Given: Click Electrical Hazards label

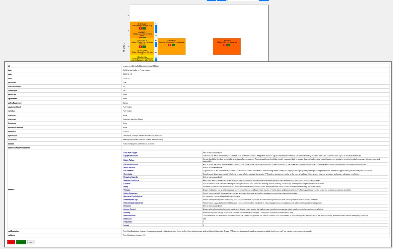Looking at the screenshot, I should (130, 164).
